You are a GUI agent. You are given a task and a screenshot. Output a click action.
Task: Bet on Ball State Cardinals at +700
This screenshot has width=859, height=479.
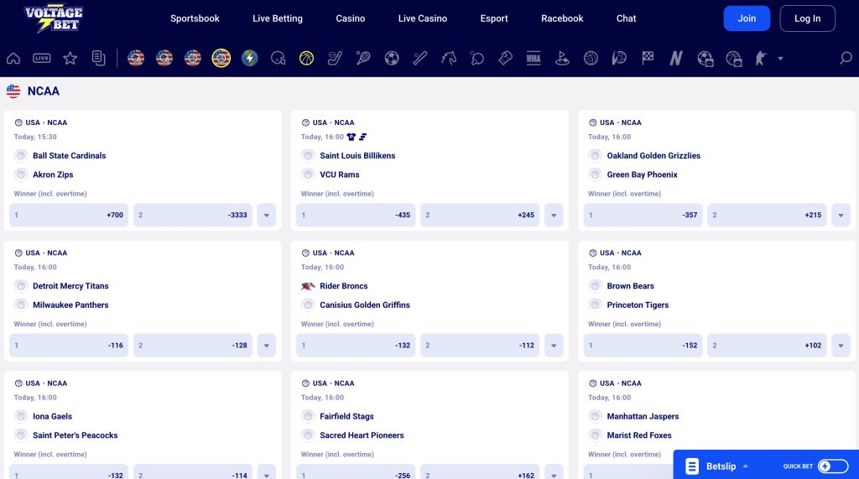tap(69, 216)
